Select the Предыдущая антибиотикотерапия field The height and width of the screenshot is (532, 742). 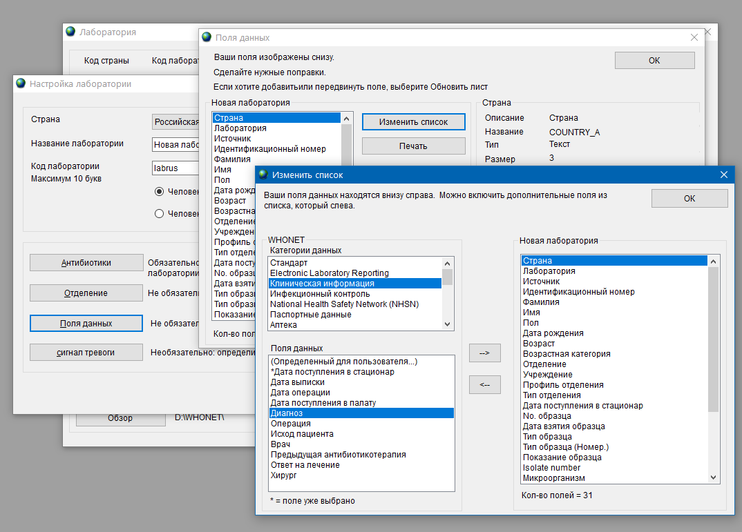pyautogui.click(x=361, y=455)
